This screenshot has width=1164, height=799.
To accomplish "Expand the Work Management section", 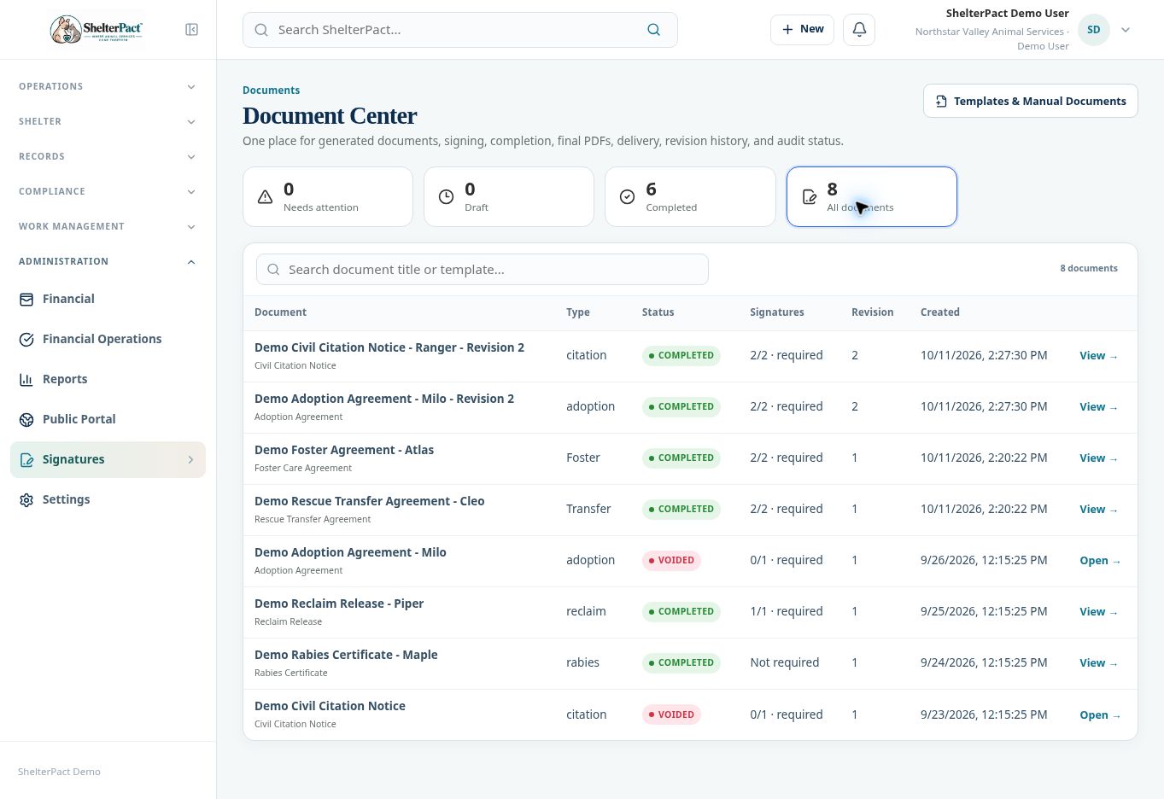I will pyautogui.click(x=108, y=226).
